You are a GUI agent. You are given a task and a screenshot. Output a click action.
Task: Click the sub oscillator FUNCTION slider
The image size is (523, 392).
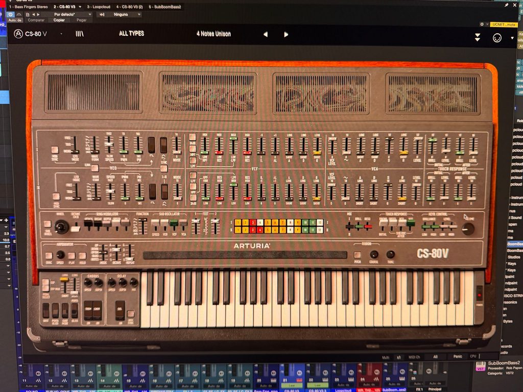[143, 226]
